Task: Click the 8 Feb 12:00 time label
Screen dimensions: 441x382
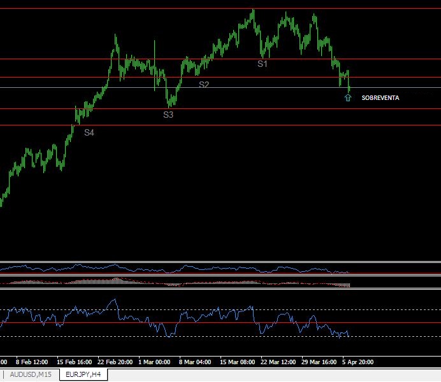Action: tap(32, 362)
